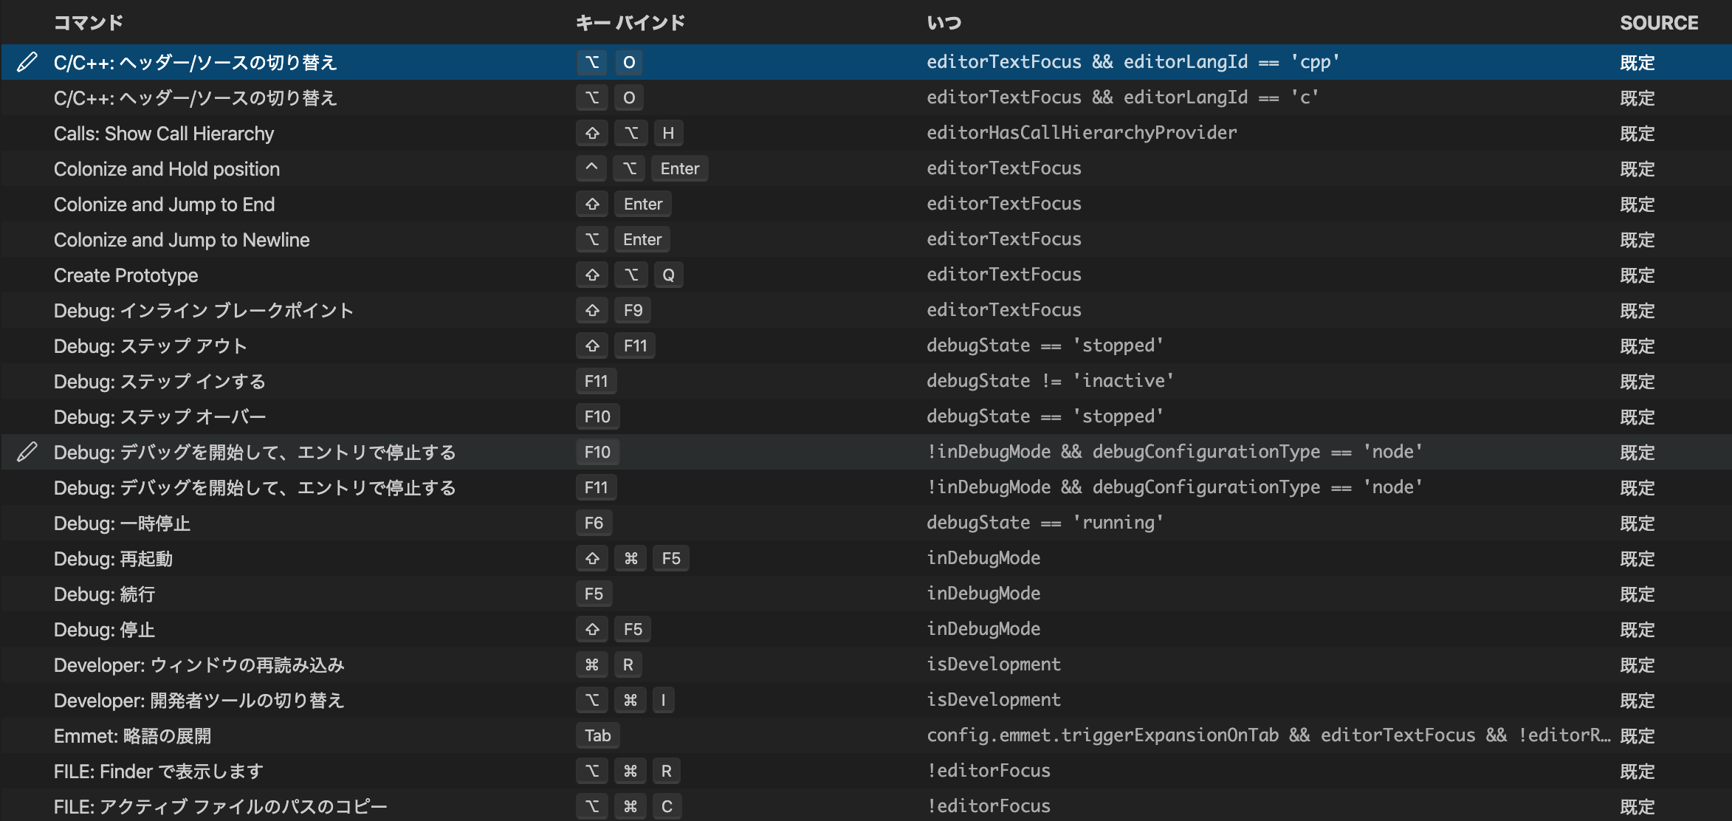Viewport: 1732px width, 821px height.
Task: Select the Create Prototype command row
Action: (x=126, y=275)
